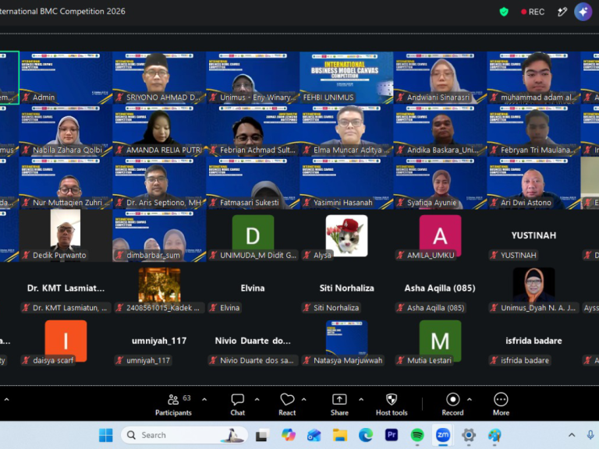Click Alysa's cat avatar tile
Screen dimensions: 599x449
click(346, 235)
